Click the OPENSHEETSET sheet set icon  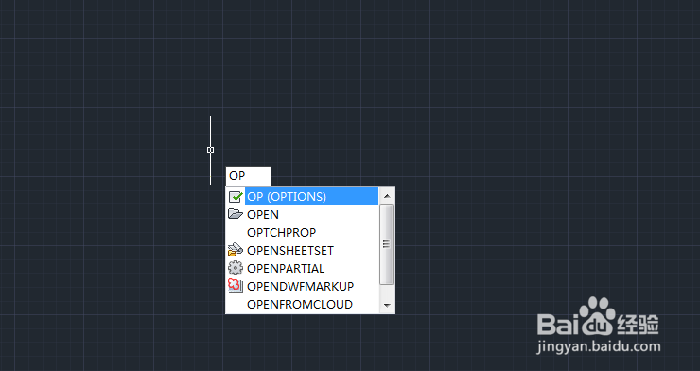click(236, 250)
